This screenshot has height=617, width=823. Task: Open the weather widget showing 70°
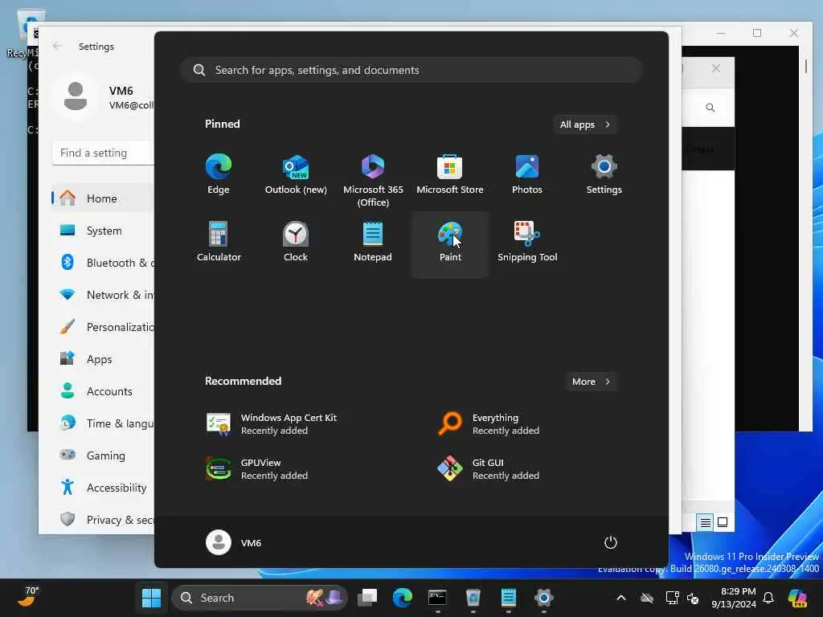28,597
